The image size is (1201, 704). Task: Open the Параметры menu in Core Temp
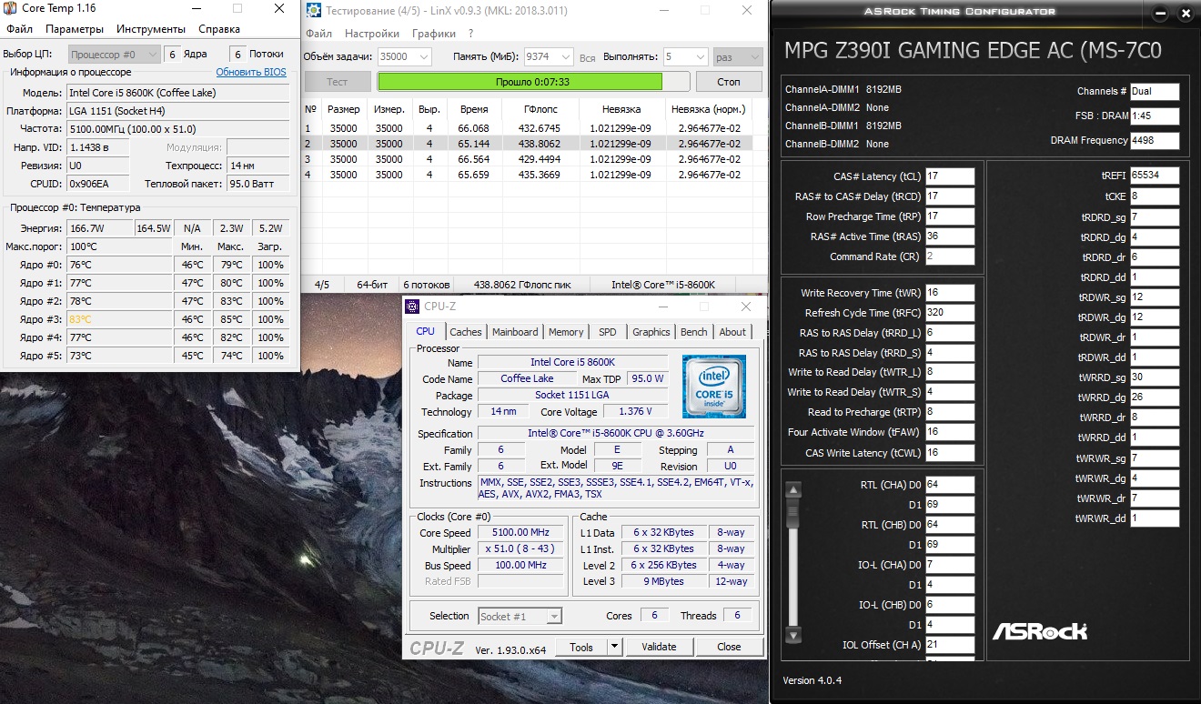75,29
